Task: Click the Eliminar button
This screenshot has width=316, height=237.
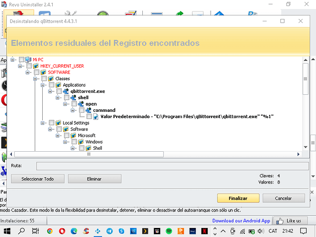Action: coord(94,179)
